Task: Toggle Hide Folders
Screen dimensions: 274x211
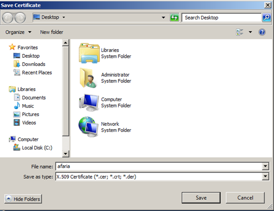Action: pos(23,199)
